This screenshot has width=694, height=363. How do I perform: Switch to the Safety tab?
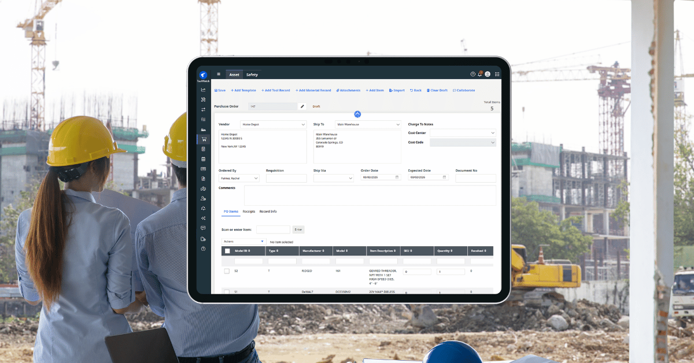tap(252, 75)
